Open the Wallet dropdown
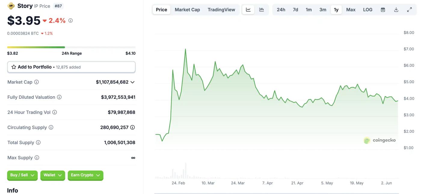 click(x=53, y=175)
